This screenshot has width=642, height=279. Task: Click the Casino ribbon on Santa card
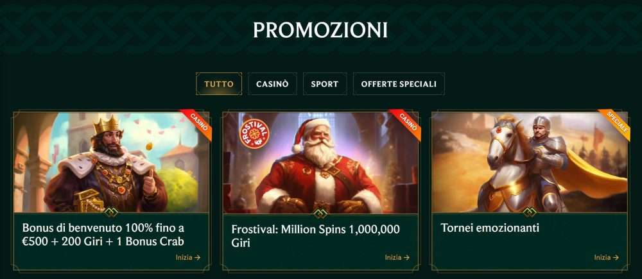(x=408, y=123)
